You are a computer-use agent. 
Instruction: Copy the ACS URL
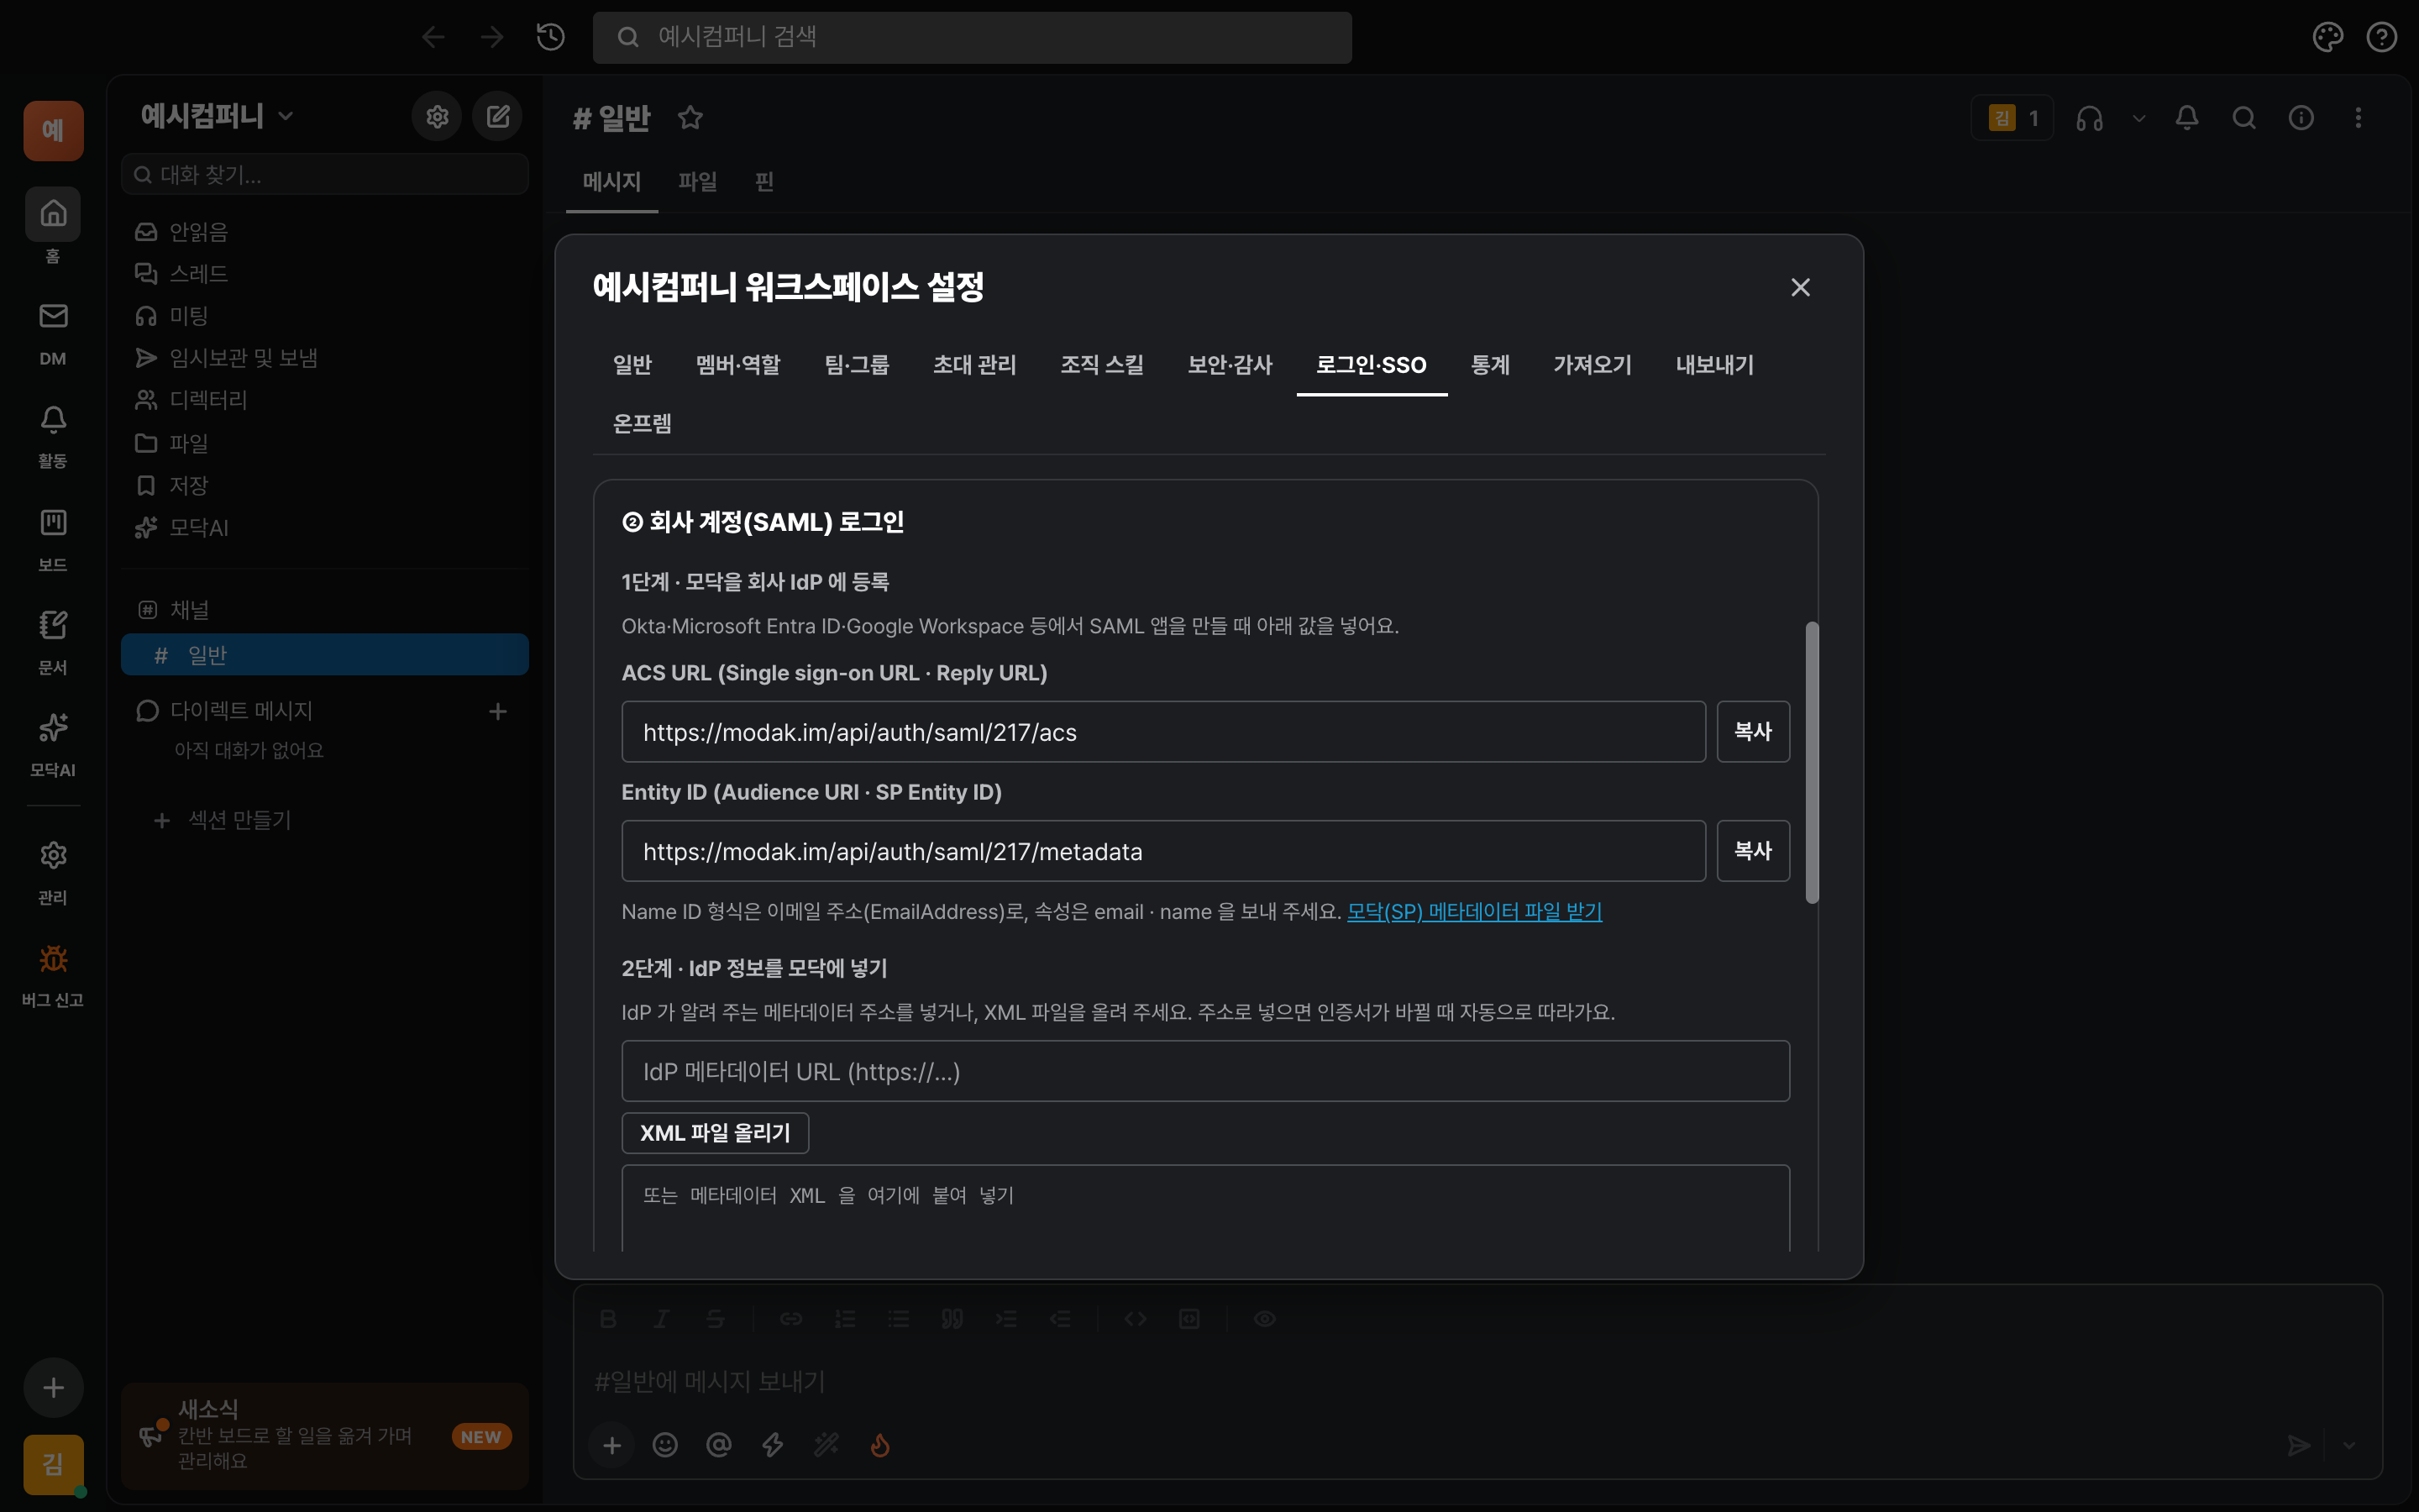[1752, 732]
